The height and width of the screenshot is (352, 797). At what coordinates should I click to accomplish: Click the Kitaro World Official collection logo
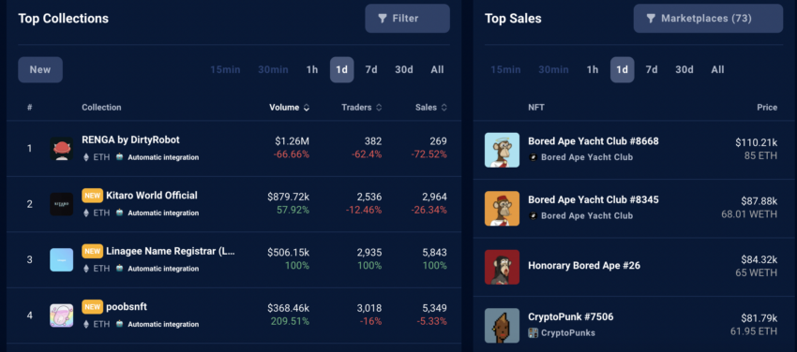[62, 204]
